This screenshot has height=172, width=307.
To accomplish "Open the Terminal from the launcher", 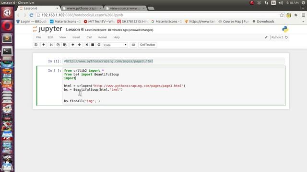I will click(x=7, y=51).
